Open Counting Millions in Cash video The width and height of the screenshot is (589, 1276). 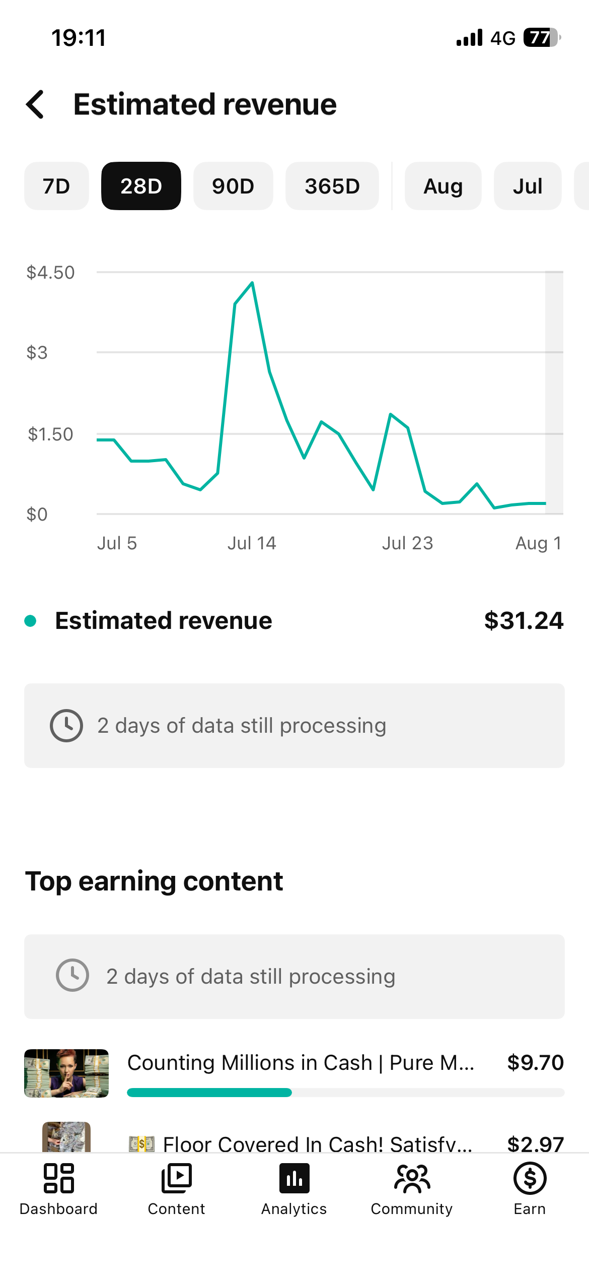point(294,1073)
